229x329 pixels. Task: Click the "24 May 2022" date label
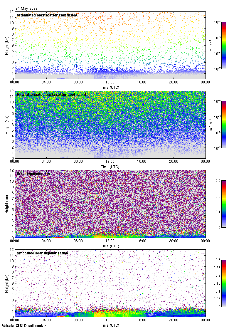26,9
